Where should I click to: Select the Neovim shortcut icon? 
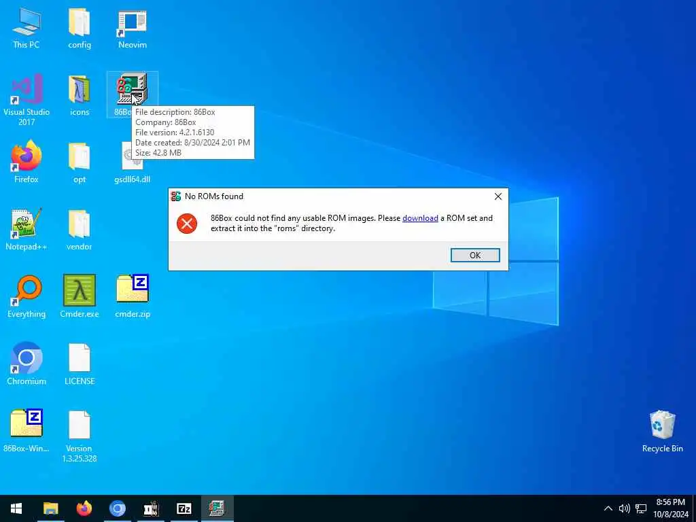point(133,29)
